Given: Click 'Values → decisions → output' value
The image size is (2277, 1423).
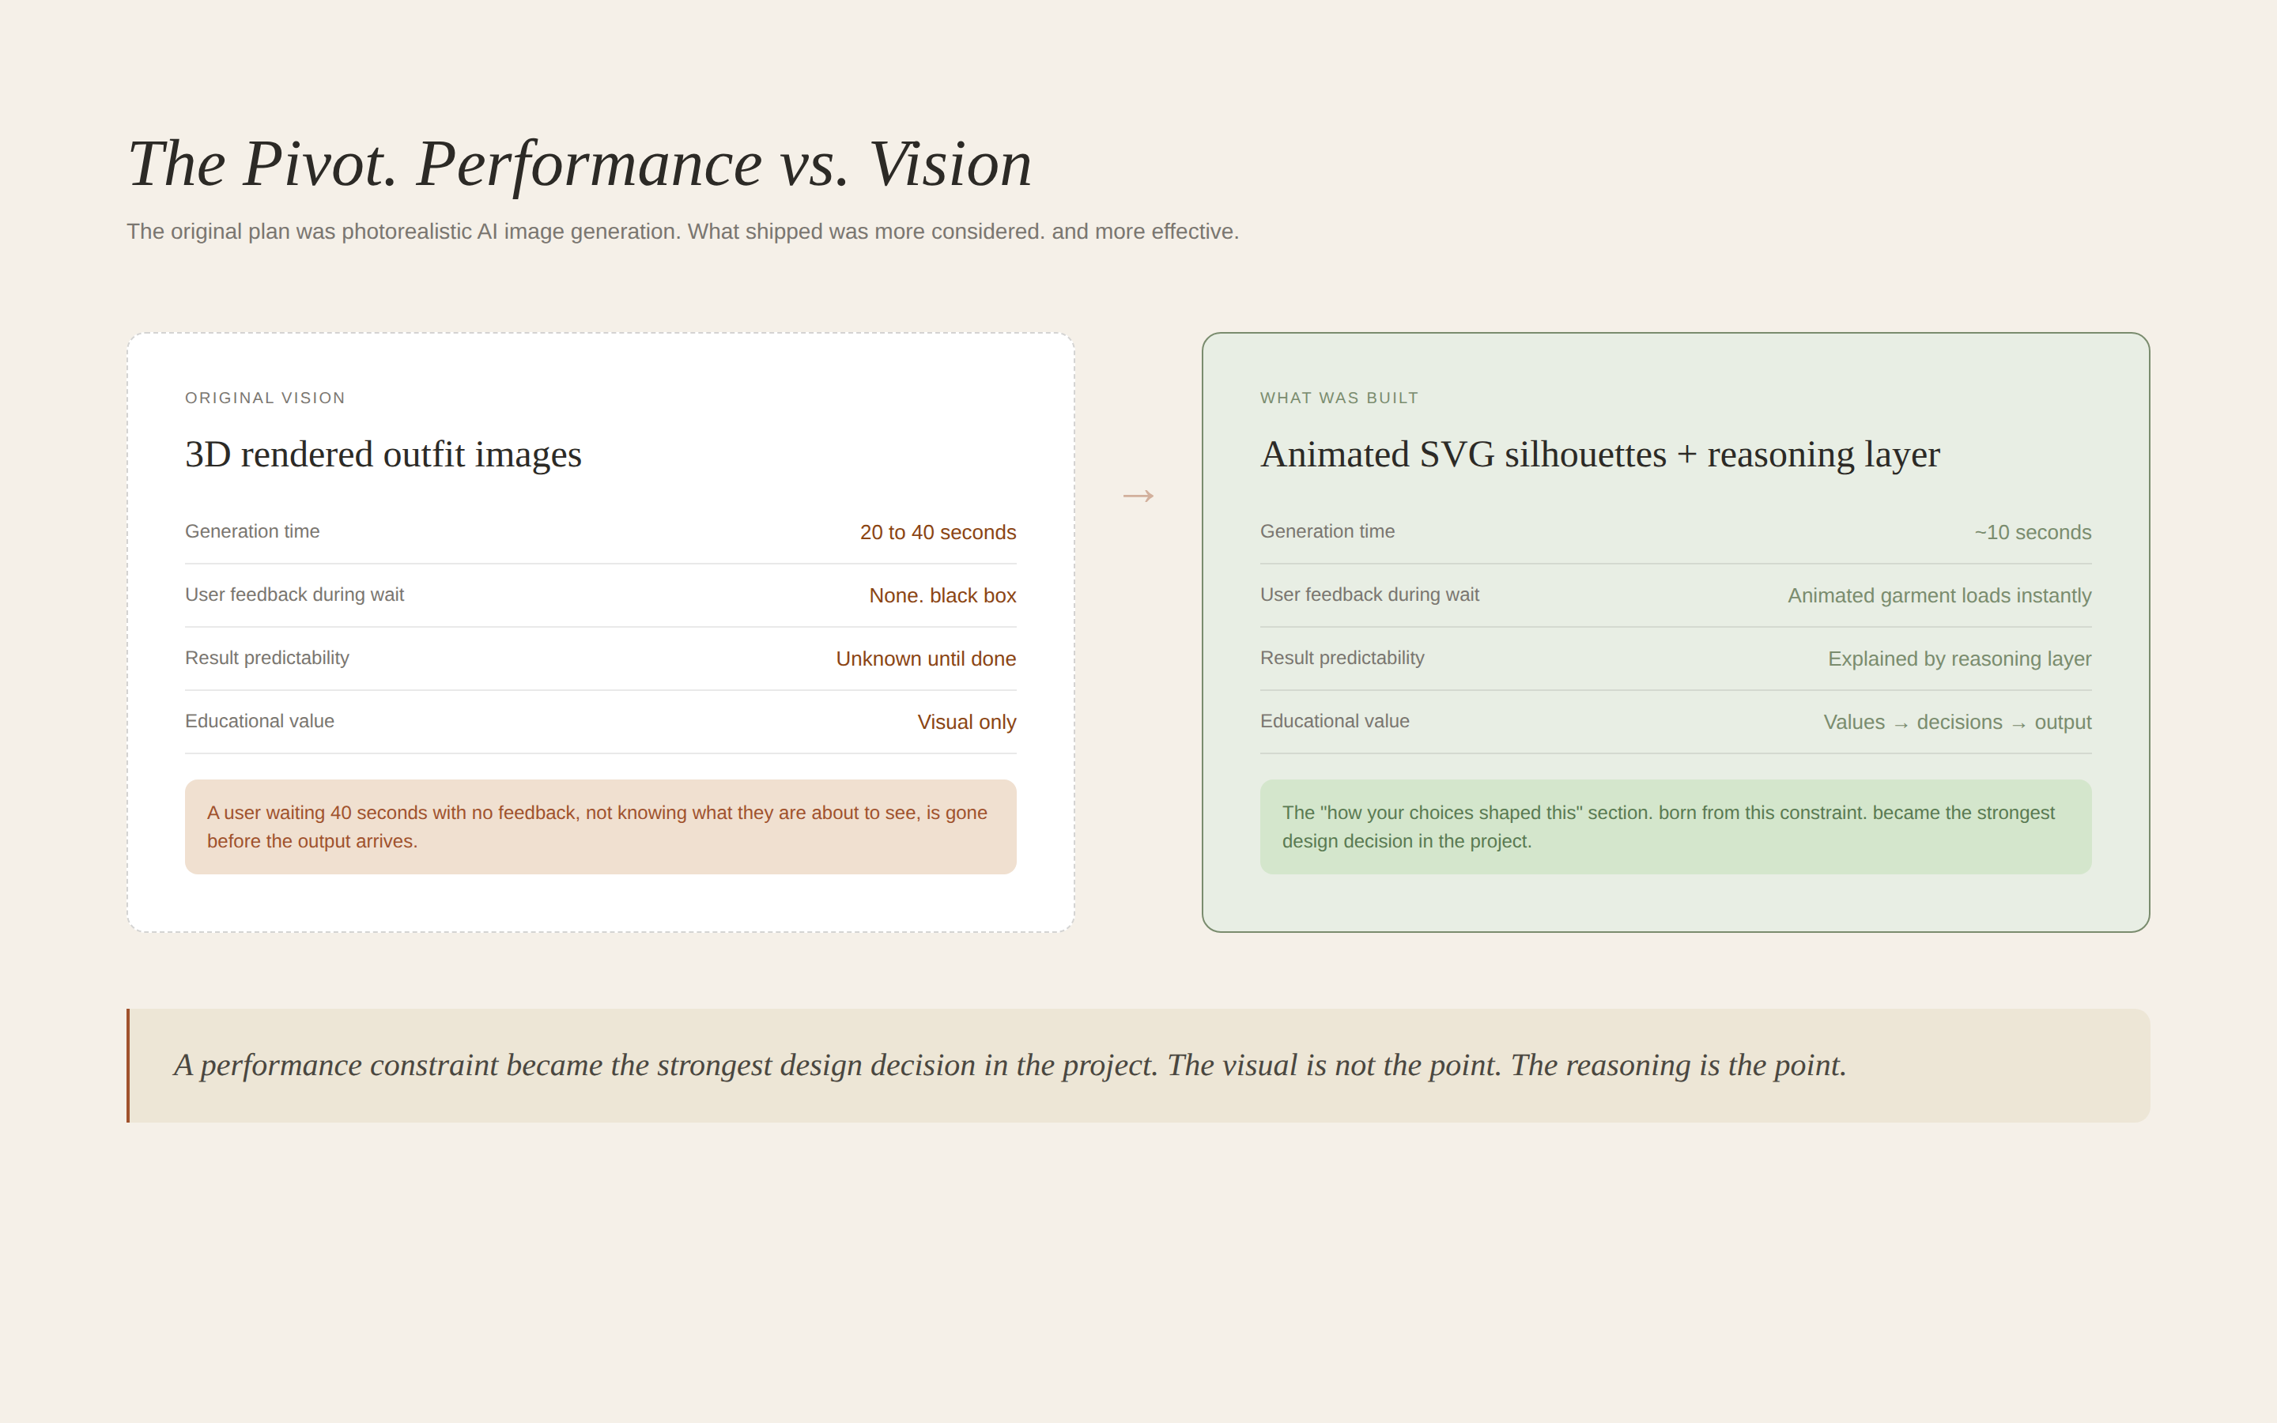Looking at the screenshot, I should point(1957,722).
